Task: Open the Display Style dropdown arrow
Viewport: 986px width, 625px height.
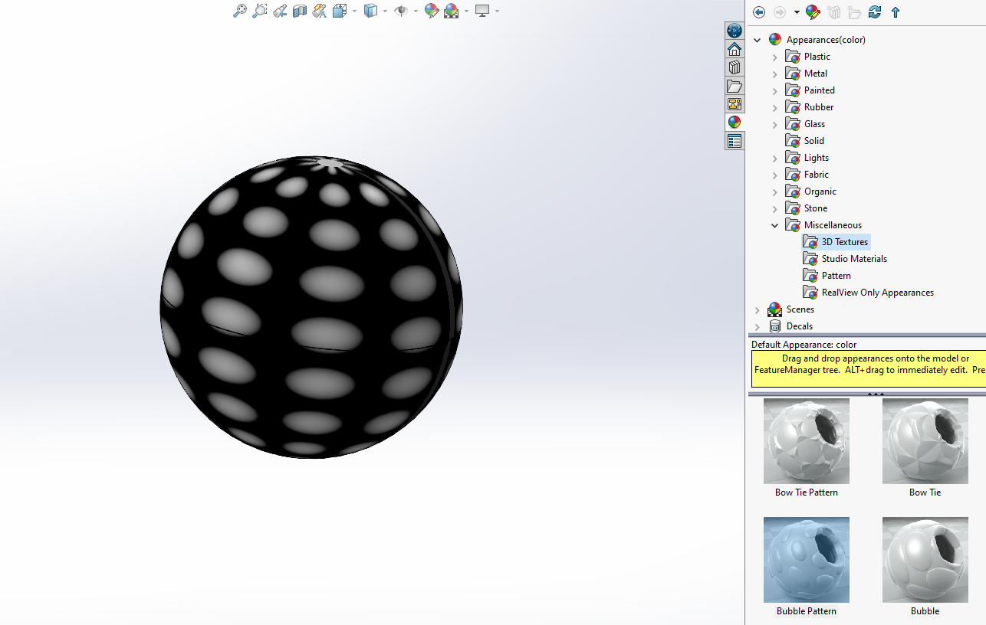Action: point(385,11)
